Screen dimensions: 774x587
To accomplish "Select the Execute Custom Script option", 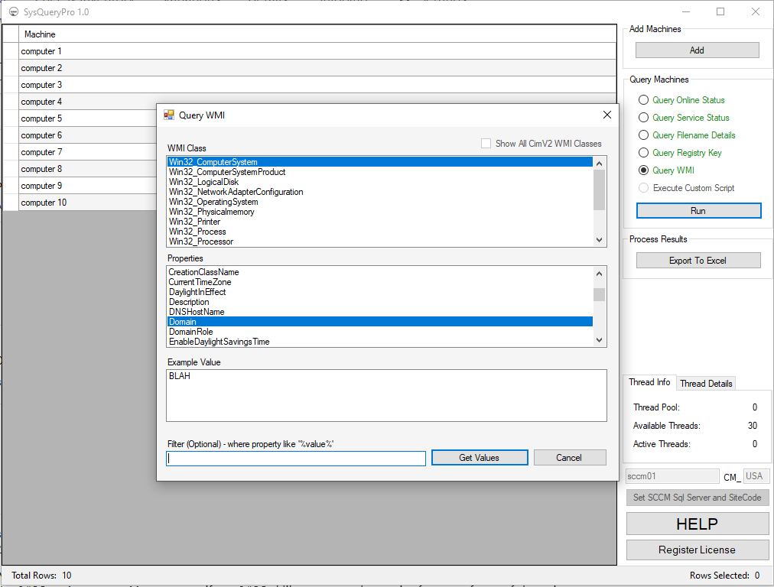I will [643, 187].
